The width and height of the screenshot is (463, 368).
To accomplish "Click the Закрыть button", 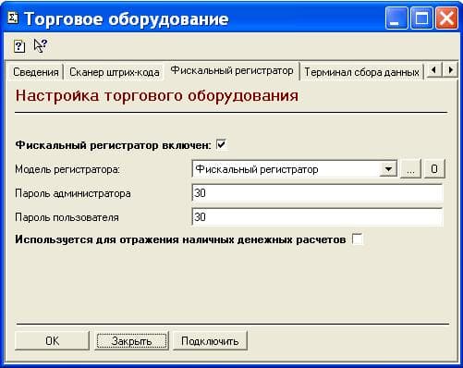I will [x=132, y=340].
